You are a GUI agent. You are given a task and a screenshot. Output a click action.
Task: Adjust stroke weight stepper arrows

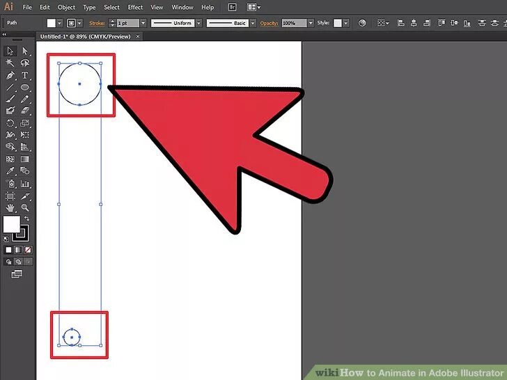pos(112,23)
